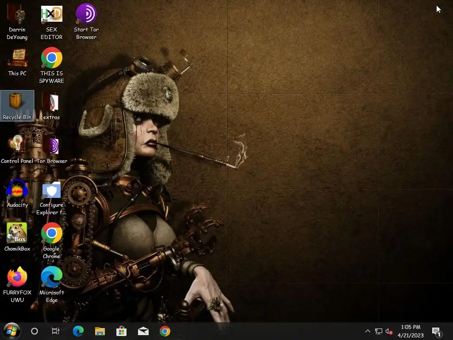Viewport: 453px width, 340px height.
Task: Open the Google Chrome desktop shortcut
Action: click(x=51, y=240)
